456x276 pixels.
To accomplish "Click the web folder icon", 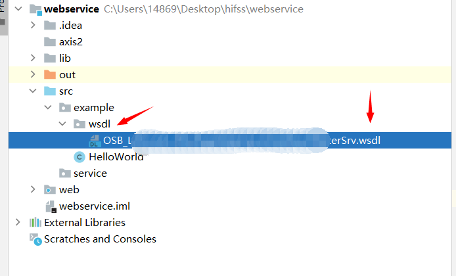I will 50,189.
